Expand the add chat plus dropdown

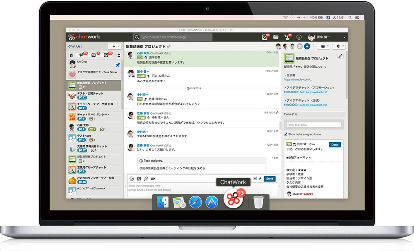(115, 46)
